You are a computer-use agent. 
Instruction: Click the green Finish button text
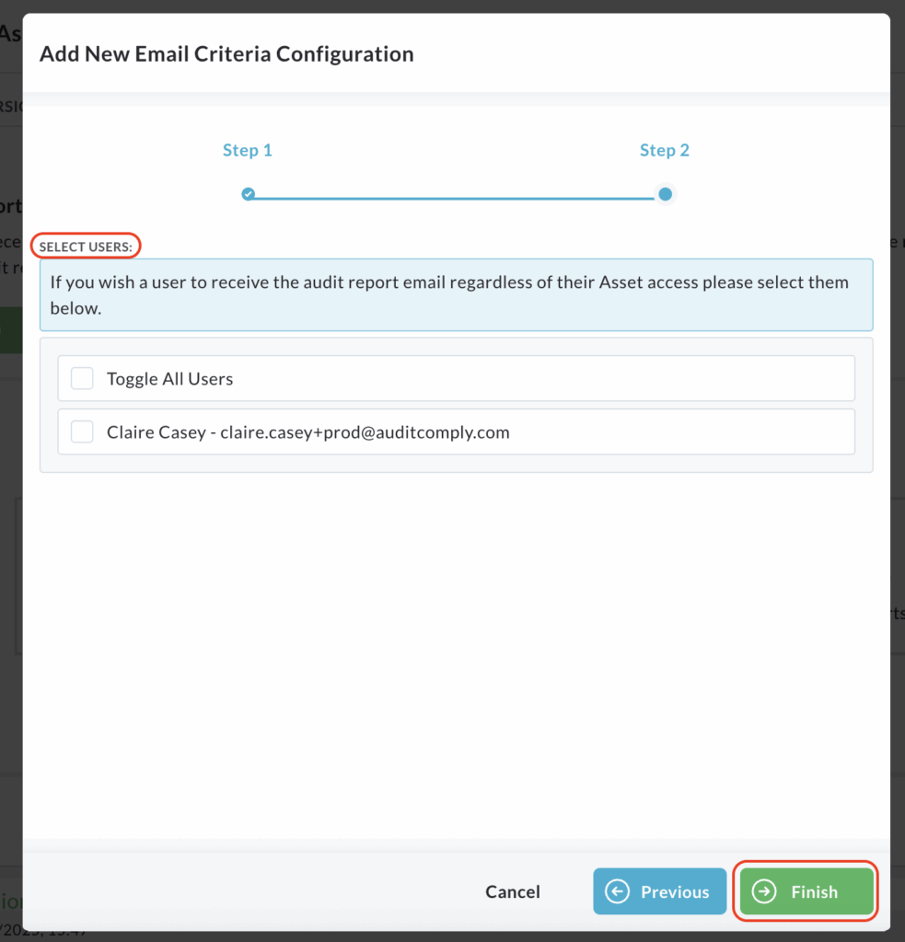point(814,891)
